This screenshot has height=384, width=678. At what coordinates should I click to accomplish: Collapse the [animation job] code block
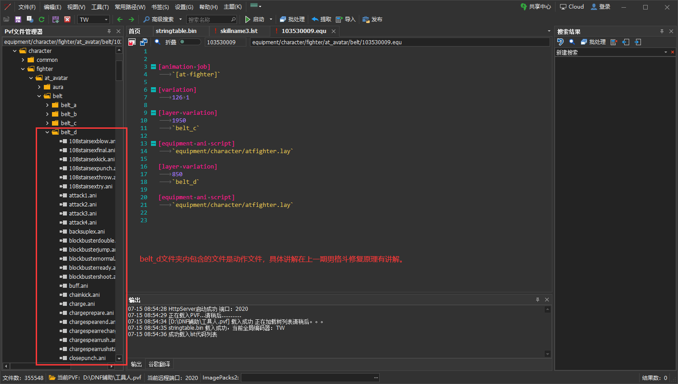pos(153,66)
